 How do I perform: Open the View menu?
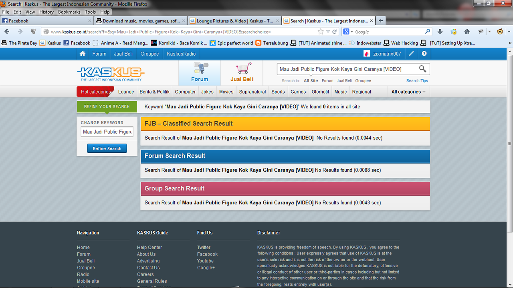pyautogui.click(x=30, y=12)
